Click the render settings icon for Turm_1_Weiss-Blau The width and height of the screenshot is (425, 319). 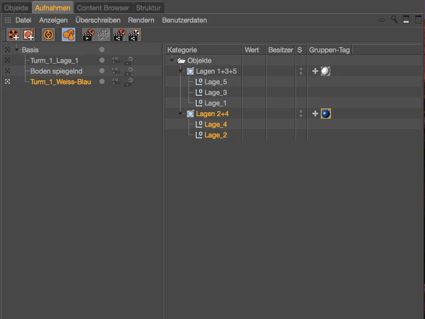click(x=129, y=82)
